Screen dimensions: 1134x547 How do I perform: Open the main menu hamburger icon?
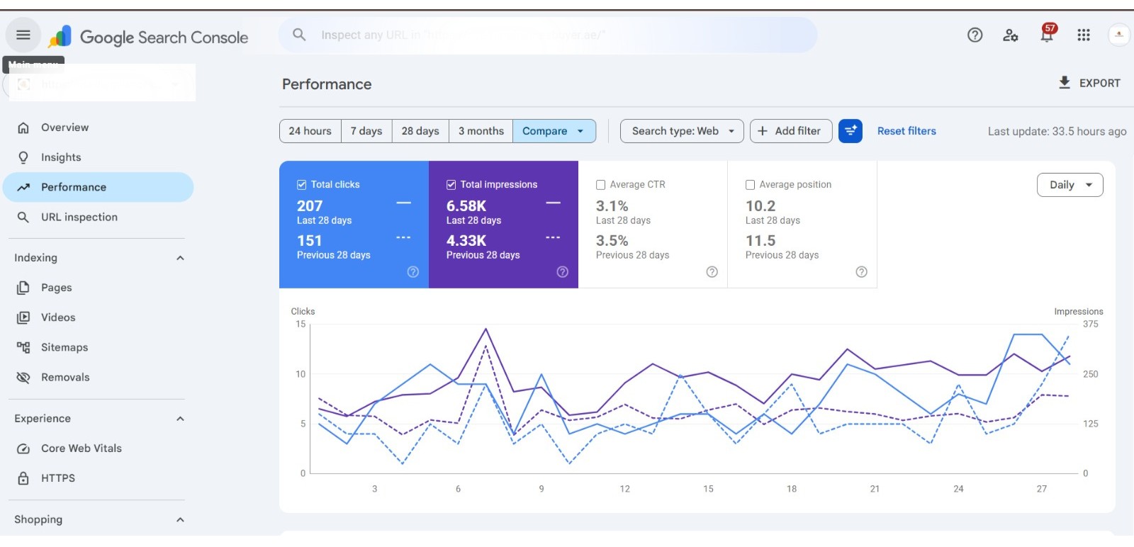coord(23,35)
